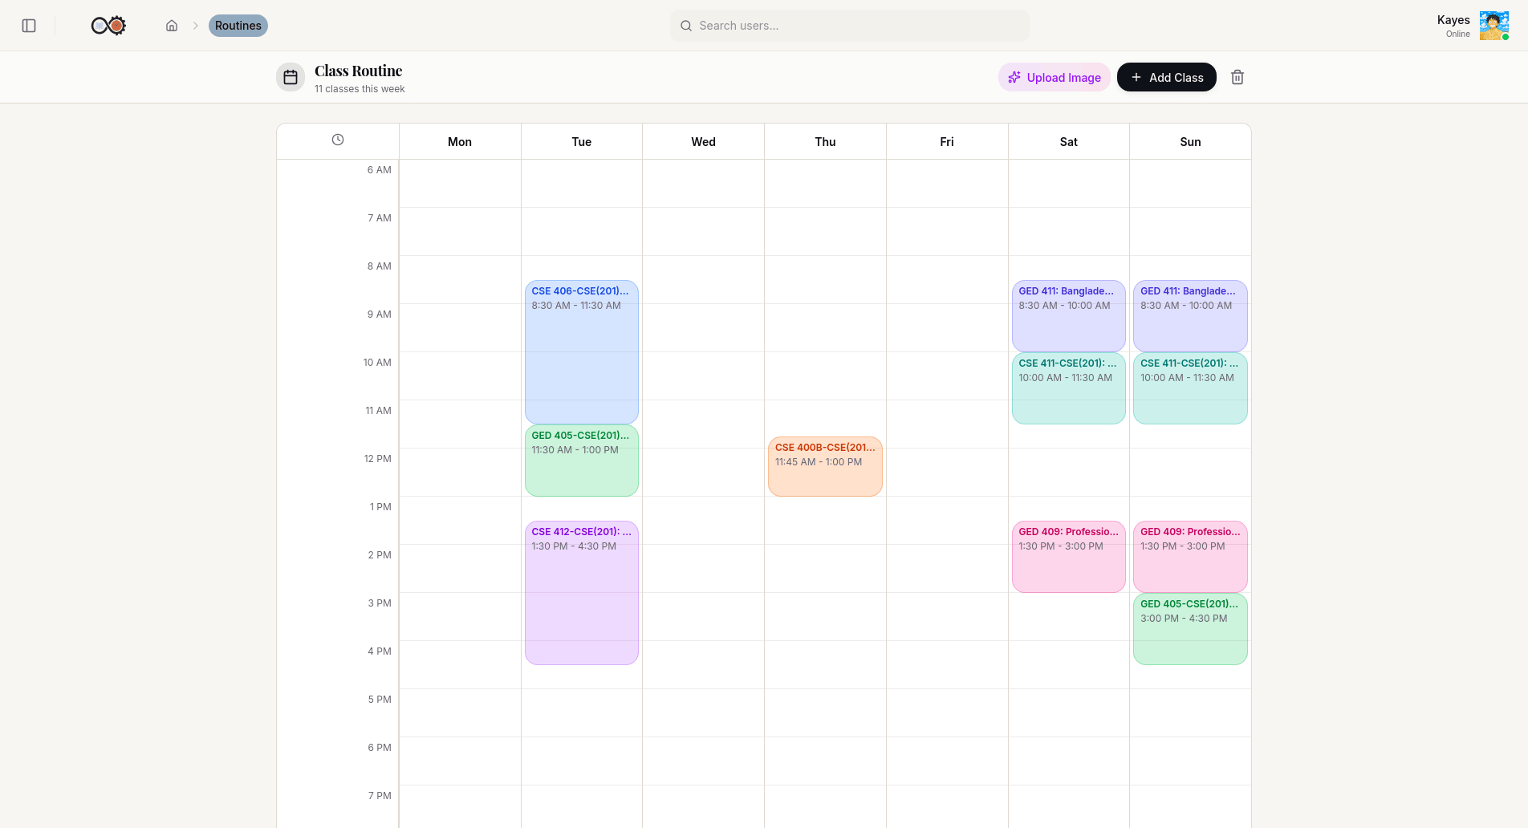Viewport: 1528px width, 828px height.
Task: Open the Kayes profile avatar
Action: pos(1493,26)
